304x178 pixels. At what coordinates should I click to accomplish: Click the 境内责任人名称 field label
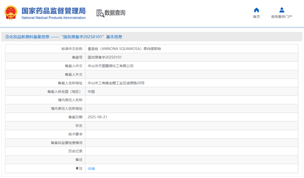[x=70, y=100]
